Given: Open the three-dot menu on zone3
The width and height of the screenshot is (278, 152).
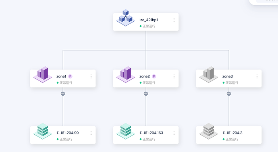Looking at the screenshot, I should (x=257, y=76).
